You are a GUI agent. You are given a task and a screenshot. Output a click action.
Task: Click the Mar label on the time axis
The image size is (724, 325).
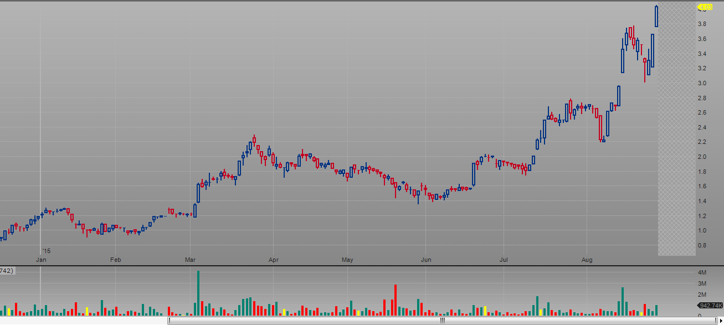tap(191, 259)
